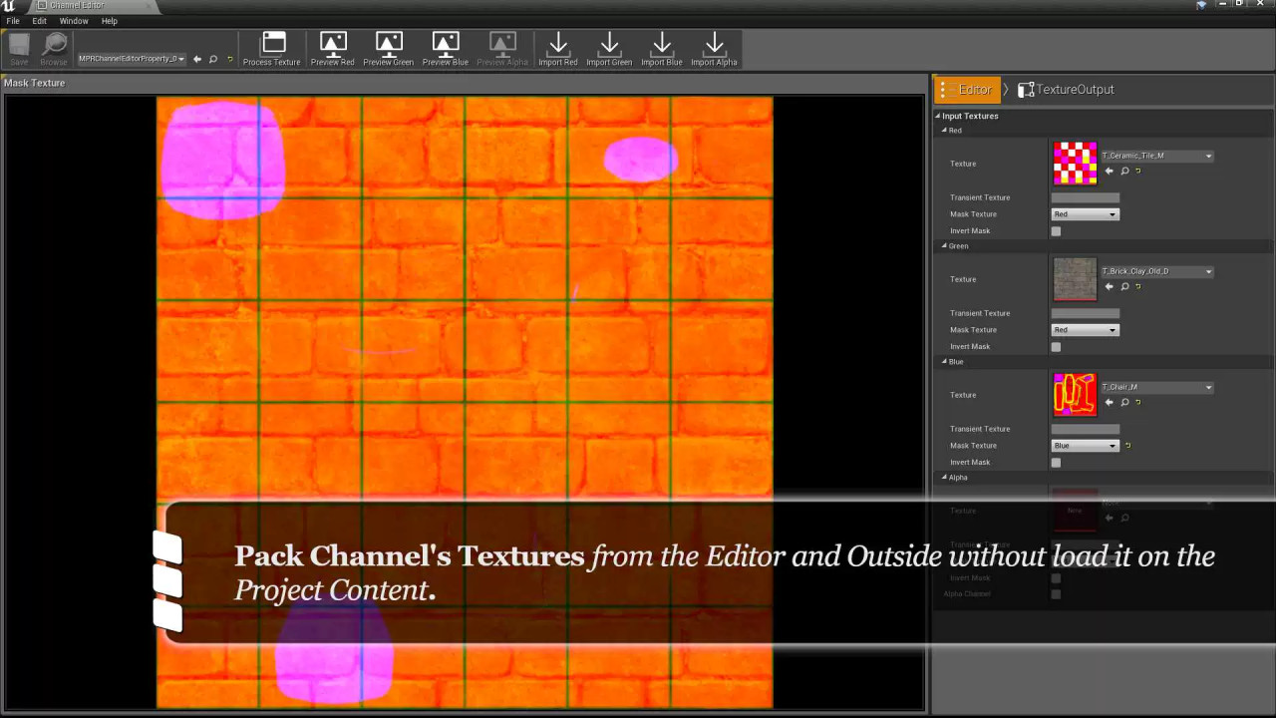Open Green channel Mask Texture dropdown

tap(1085, 330)
